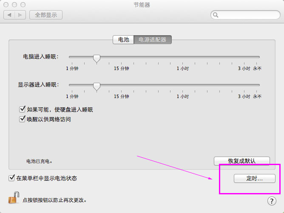The image size is (284, 213).
Task: Click the minimize window button
Action: pyautogui.click(x=14, y=5)
